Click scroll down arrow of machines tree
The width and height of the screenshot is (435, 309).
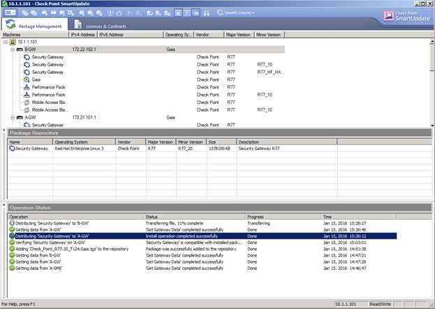point(432,126)
